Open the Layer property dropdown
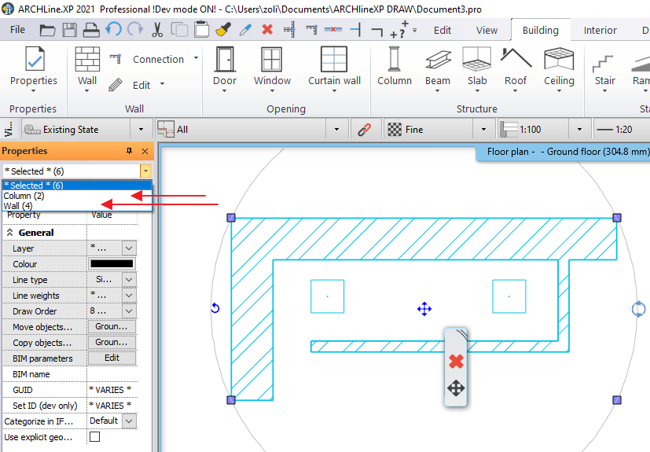 pos(129,248)
